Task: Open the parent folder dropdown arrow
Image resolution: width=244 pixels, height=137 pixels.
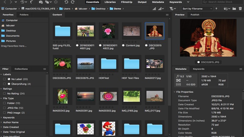Action: tap(16, 2)
